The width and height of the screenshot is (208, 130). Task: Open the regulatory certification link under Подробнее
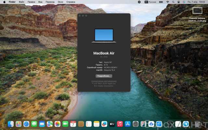[104, 81]
